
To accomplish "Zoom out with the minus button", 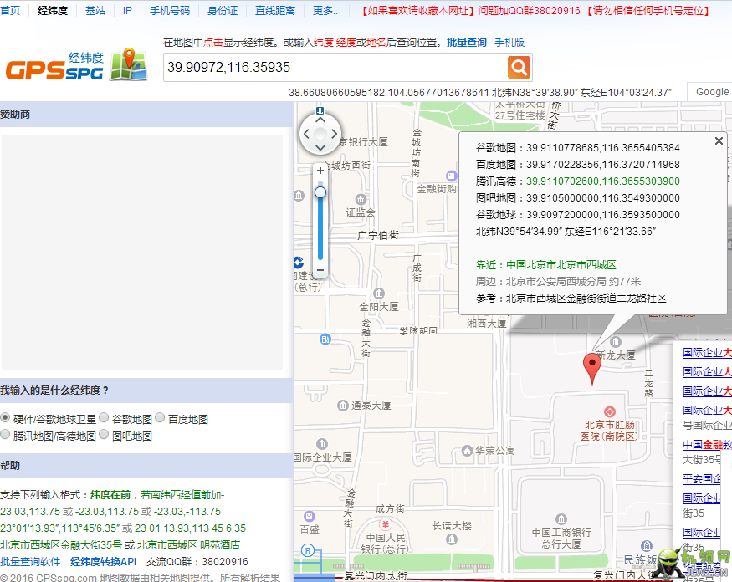I will coord(320,270).
